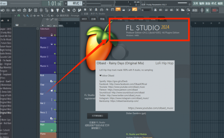Viewport: 224px width, 138px height.
Task: Select the zoom magnifier tool in playlist
Action: [49, 16]
